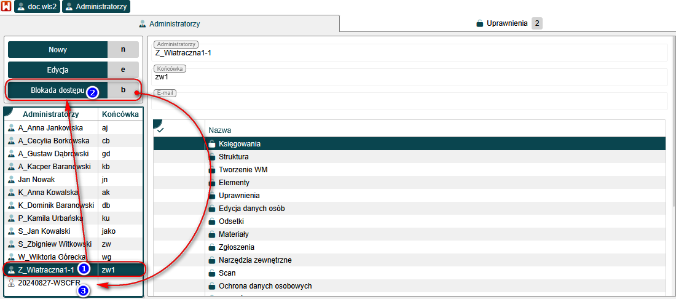The image size is (676, 299).
Task: Sort by Administratorzy column header
Action: pos(51,114)
